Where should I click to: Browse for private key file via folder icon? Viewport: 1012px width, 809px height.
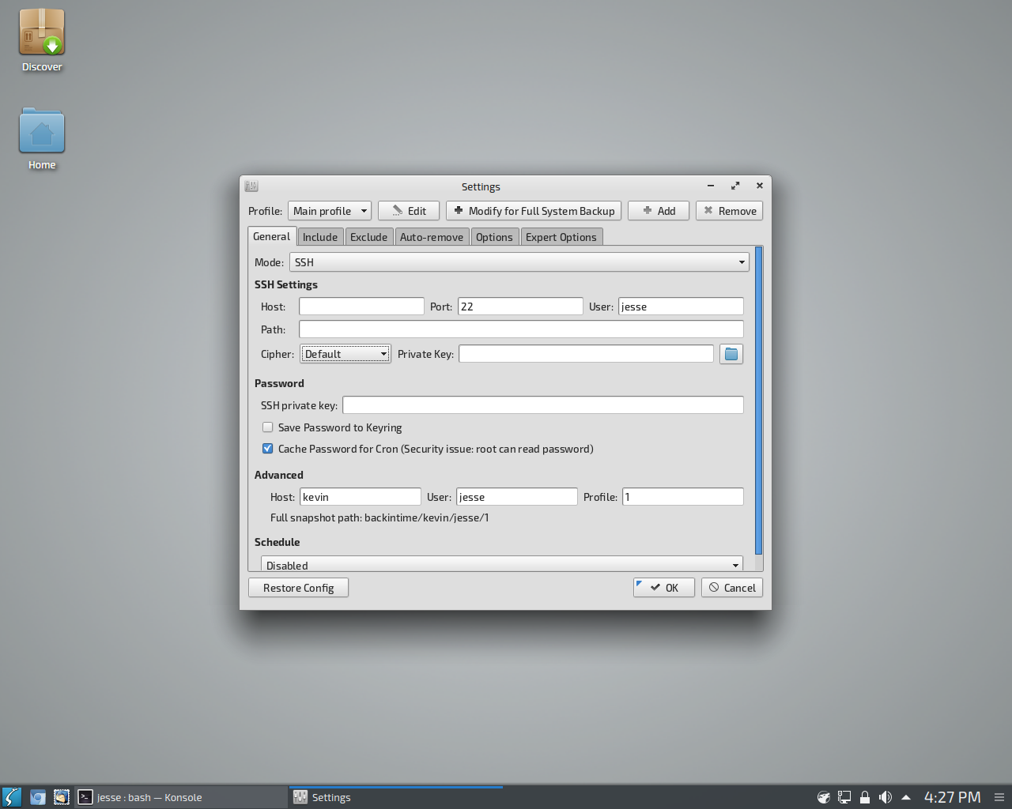point(731,354)
